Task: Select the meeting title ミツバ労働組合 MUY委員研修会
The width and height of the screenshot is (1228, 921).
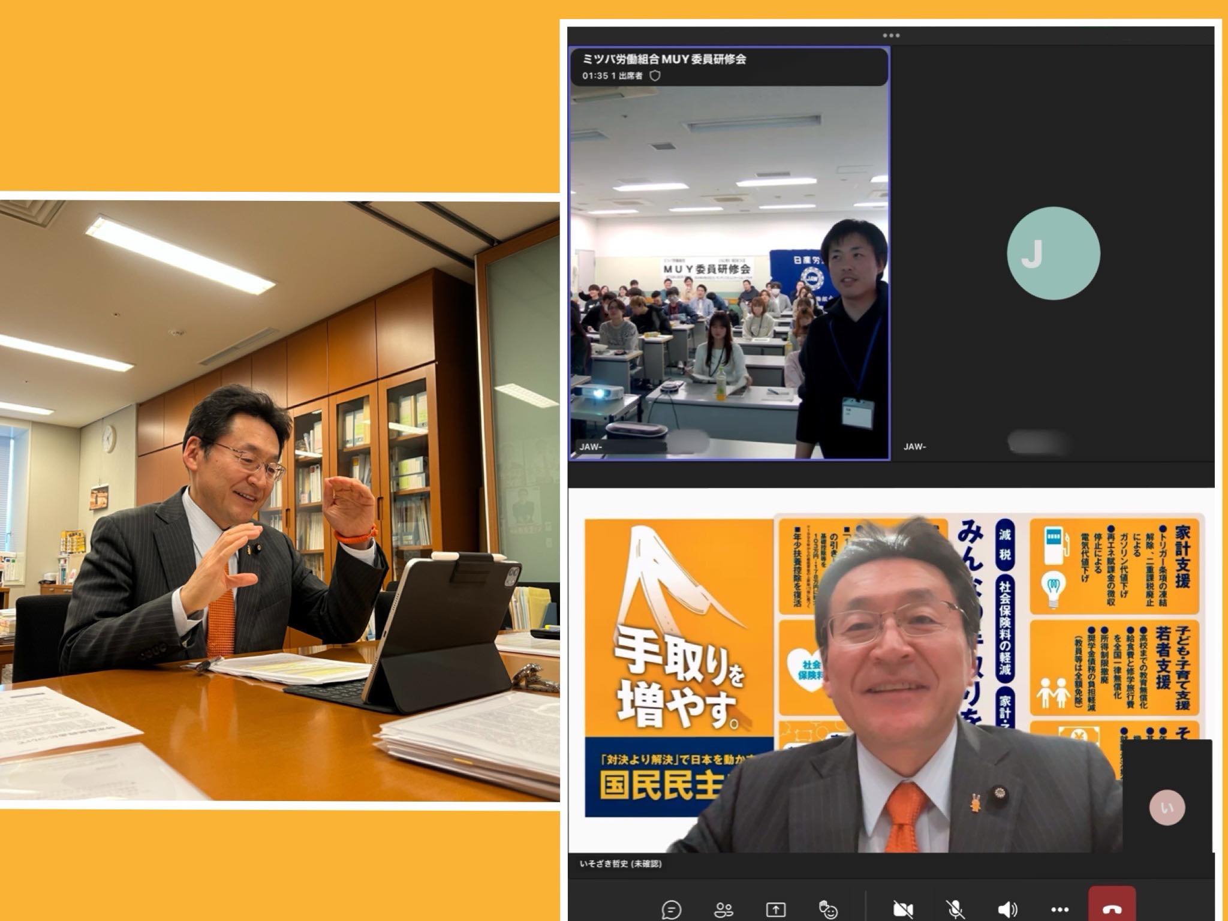Action: [664, 59]
